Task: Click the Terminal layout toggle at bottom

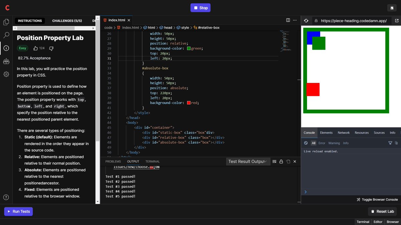Action: point(363,222)
